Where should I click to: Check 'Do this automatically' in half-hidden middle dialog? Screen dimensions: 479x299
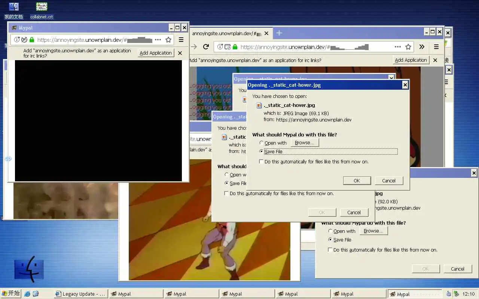tap(279, 193)
